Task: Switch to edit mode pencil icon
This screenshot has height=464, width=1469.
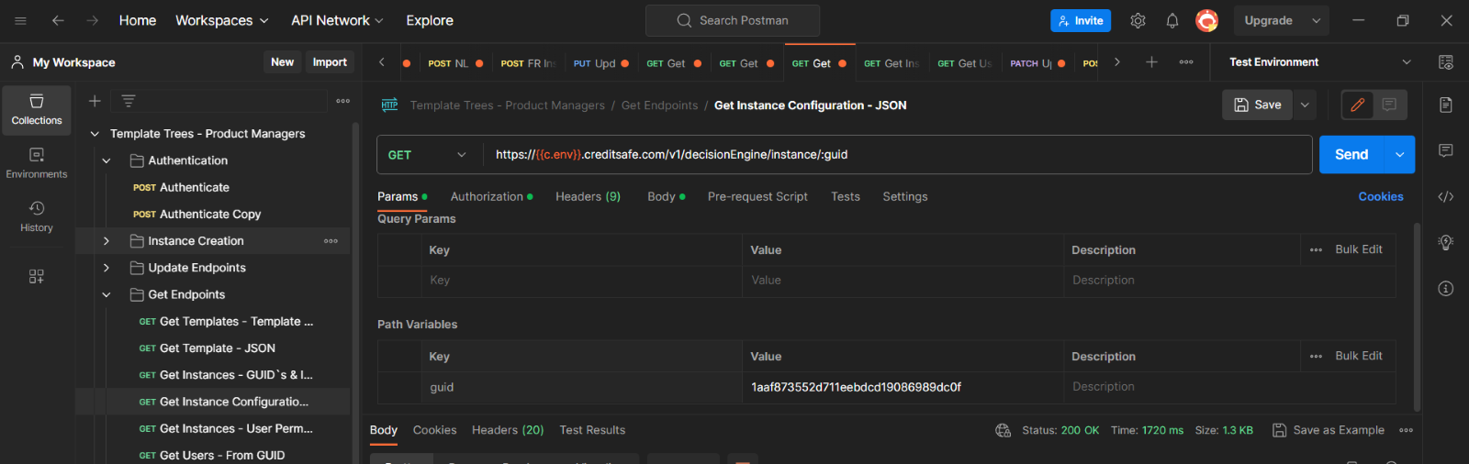Action: (x=1357, y=105)
